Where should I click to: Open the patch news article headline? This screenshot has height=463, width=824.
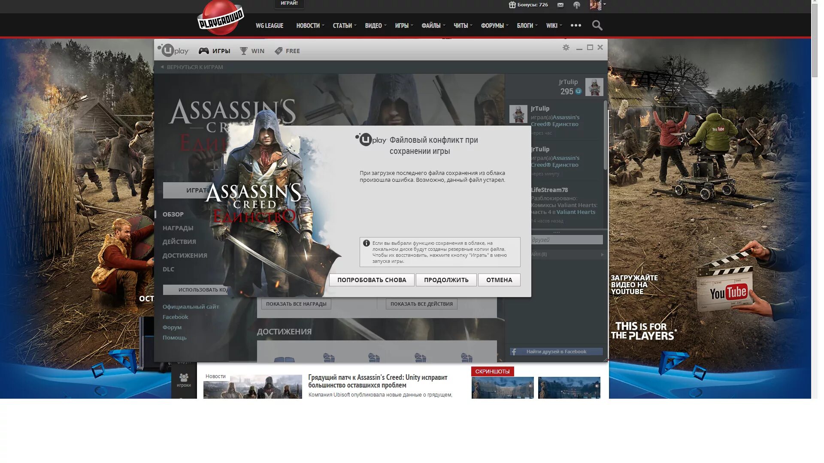tap(378, 381)
